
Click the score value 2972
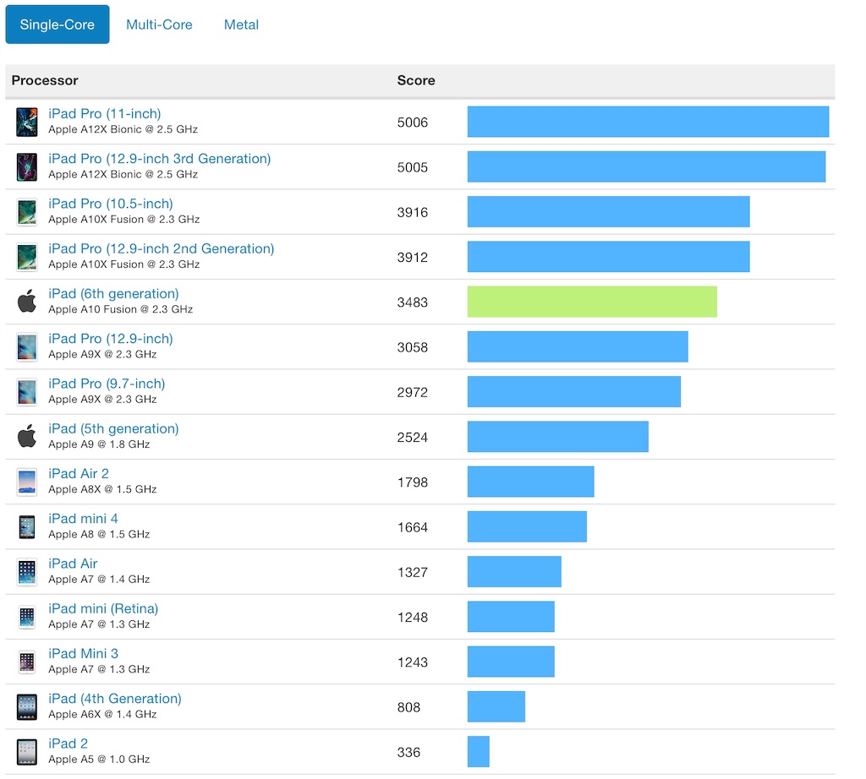[413, 392]
